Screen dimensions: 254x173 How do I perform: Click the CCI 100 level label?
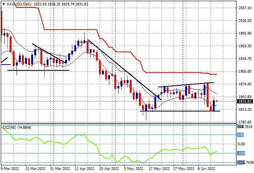[x=240, y=135]
